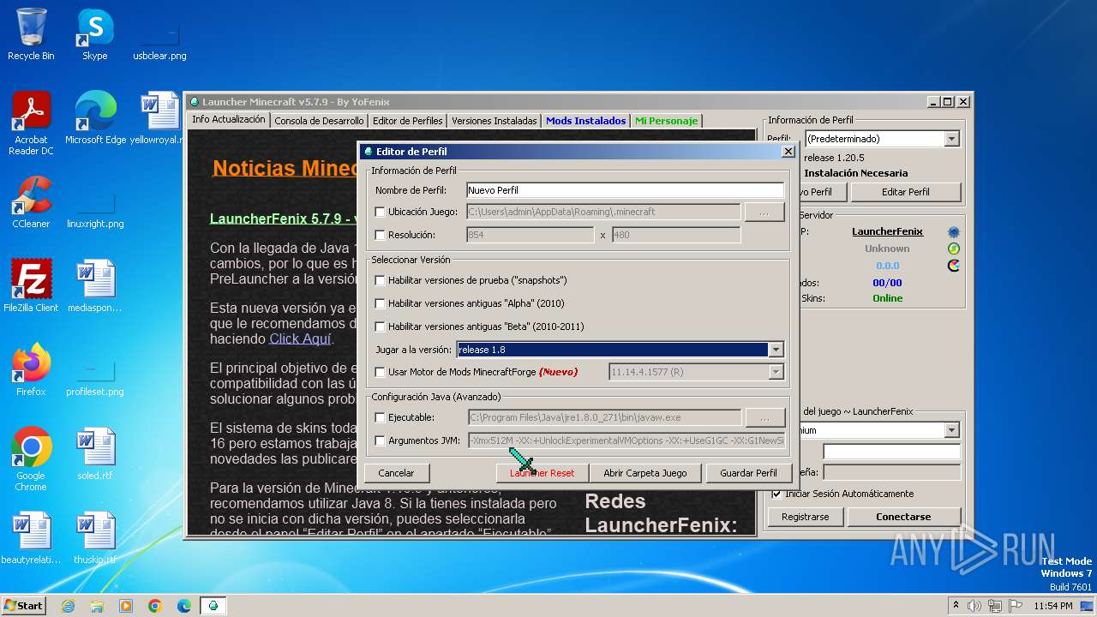Click the Nombre de Perfil text field
This screenshot has height=617, width=1097.
pyautogui.click(x=625, y=190)
